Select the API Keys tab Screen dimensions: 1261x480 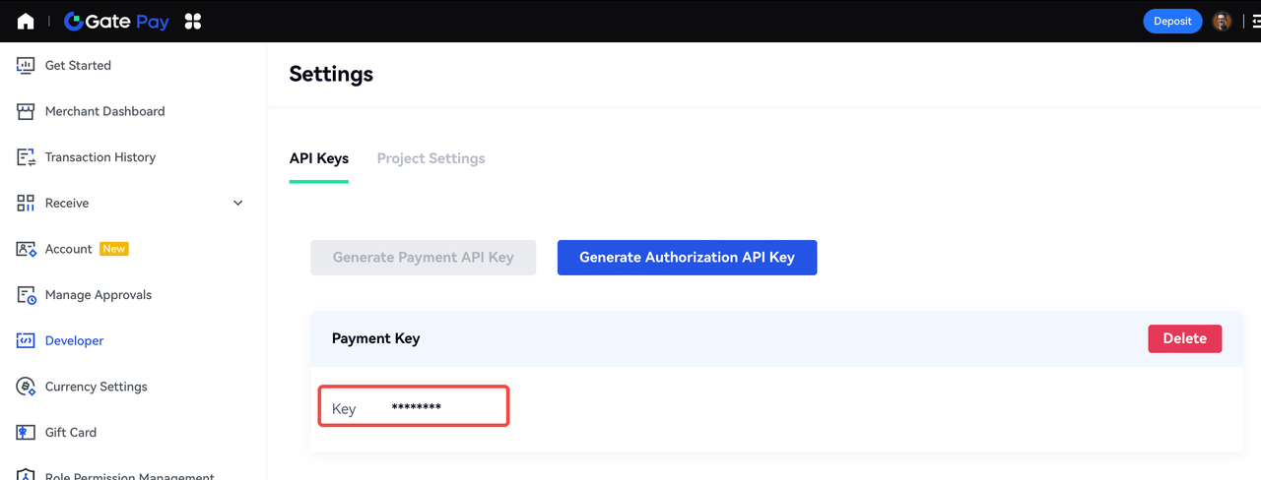click(x=318, y=158)
